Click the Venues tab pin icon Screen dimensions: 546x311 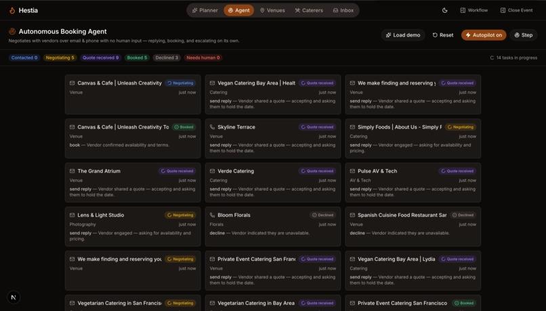pos(262,10)
